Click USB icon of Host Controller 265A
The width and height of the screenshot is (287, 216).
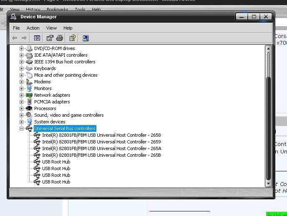[x=37, y=148]
